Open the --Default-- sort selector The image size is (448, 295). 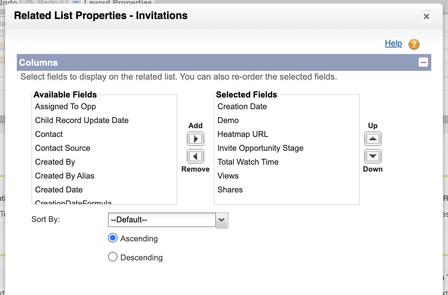[x=162, y=220]
